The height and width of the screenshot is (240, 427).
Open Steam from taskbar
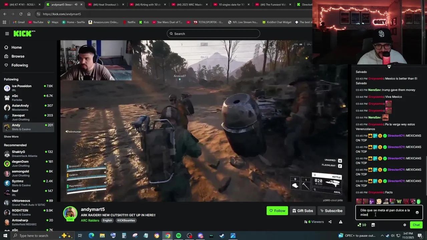tap(222, 236)
